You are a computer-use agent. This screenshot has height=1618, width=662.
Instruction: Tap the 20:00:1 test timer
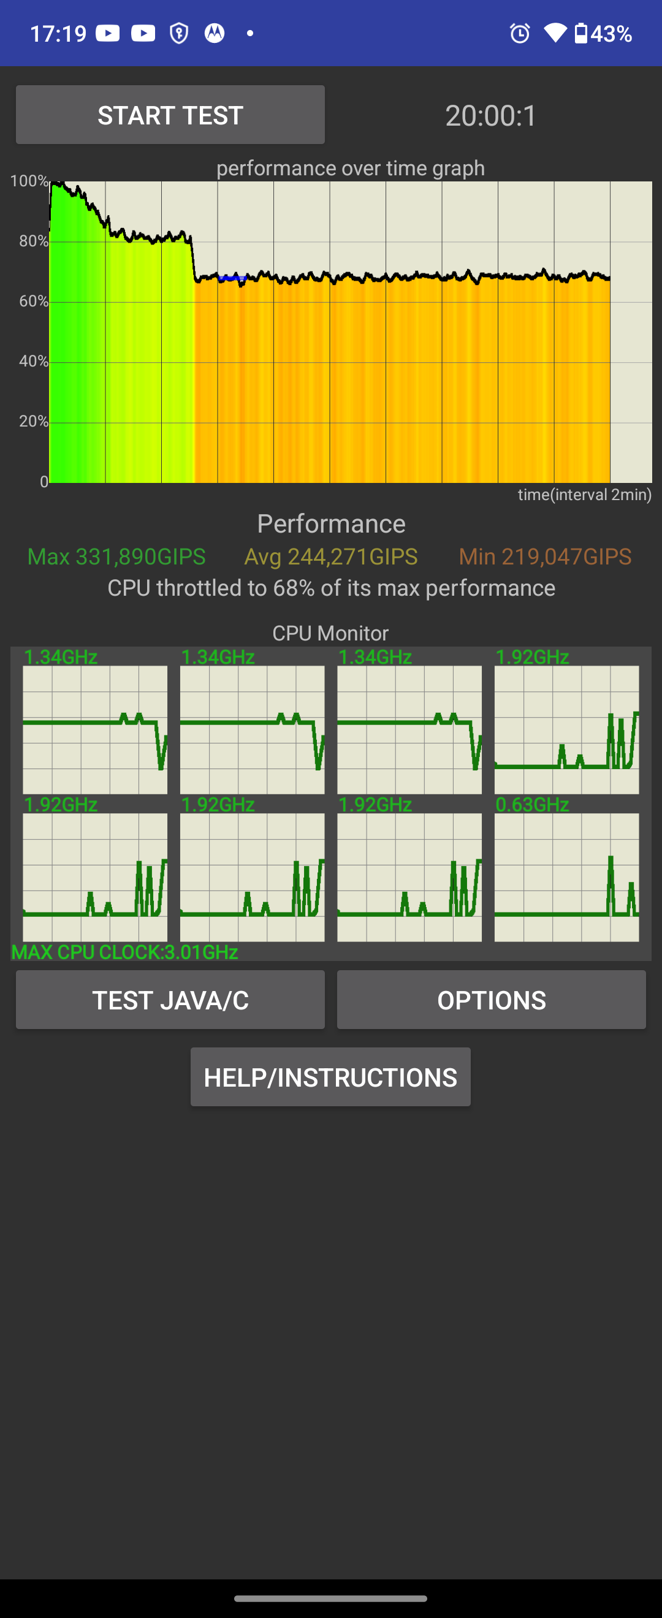coord(491,116)
